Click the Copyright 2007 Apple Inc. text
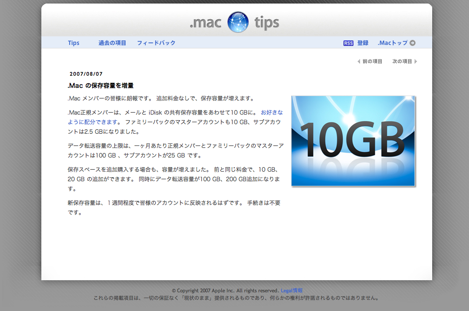This screenshot has width=469, height=311. (225, 291)
